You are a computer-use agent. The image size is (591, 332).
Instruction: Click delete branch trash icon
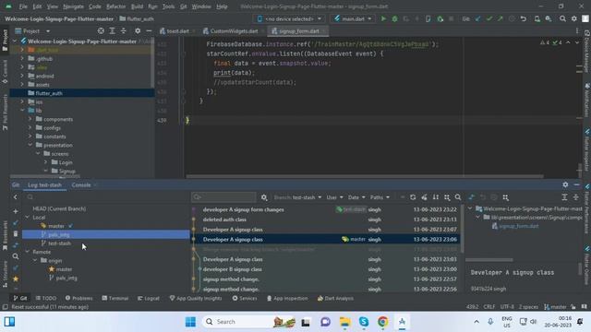16,234
